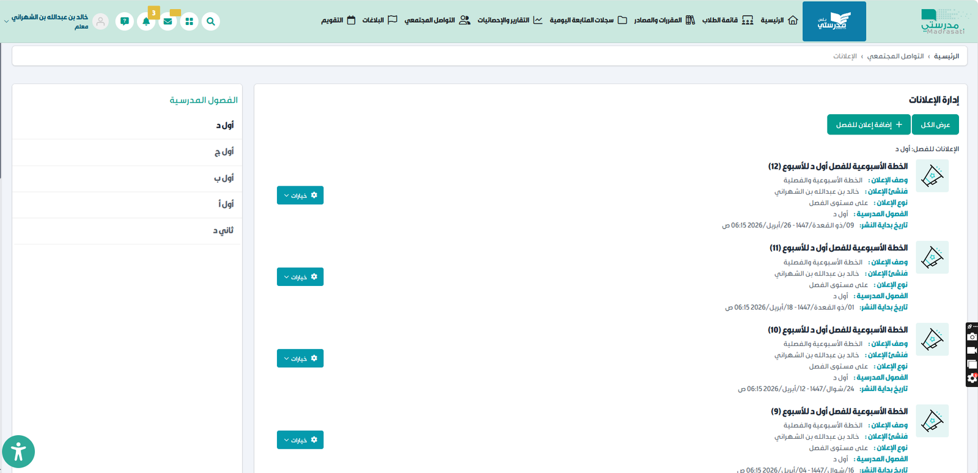
Task: Click the Madrasati logo
Action: [x=943, y=21]
